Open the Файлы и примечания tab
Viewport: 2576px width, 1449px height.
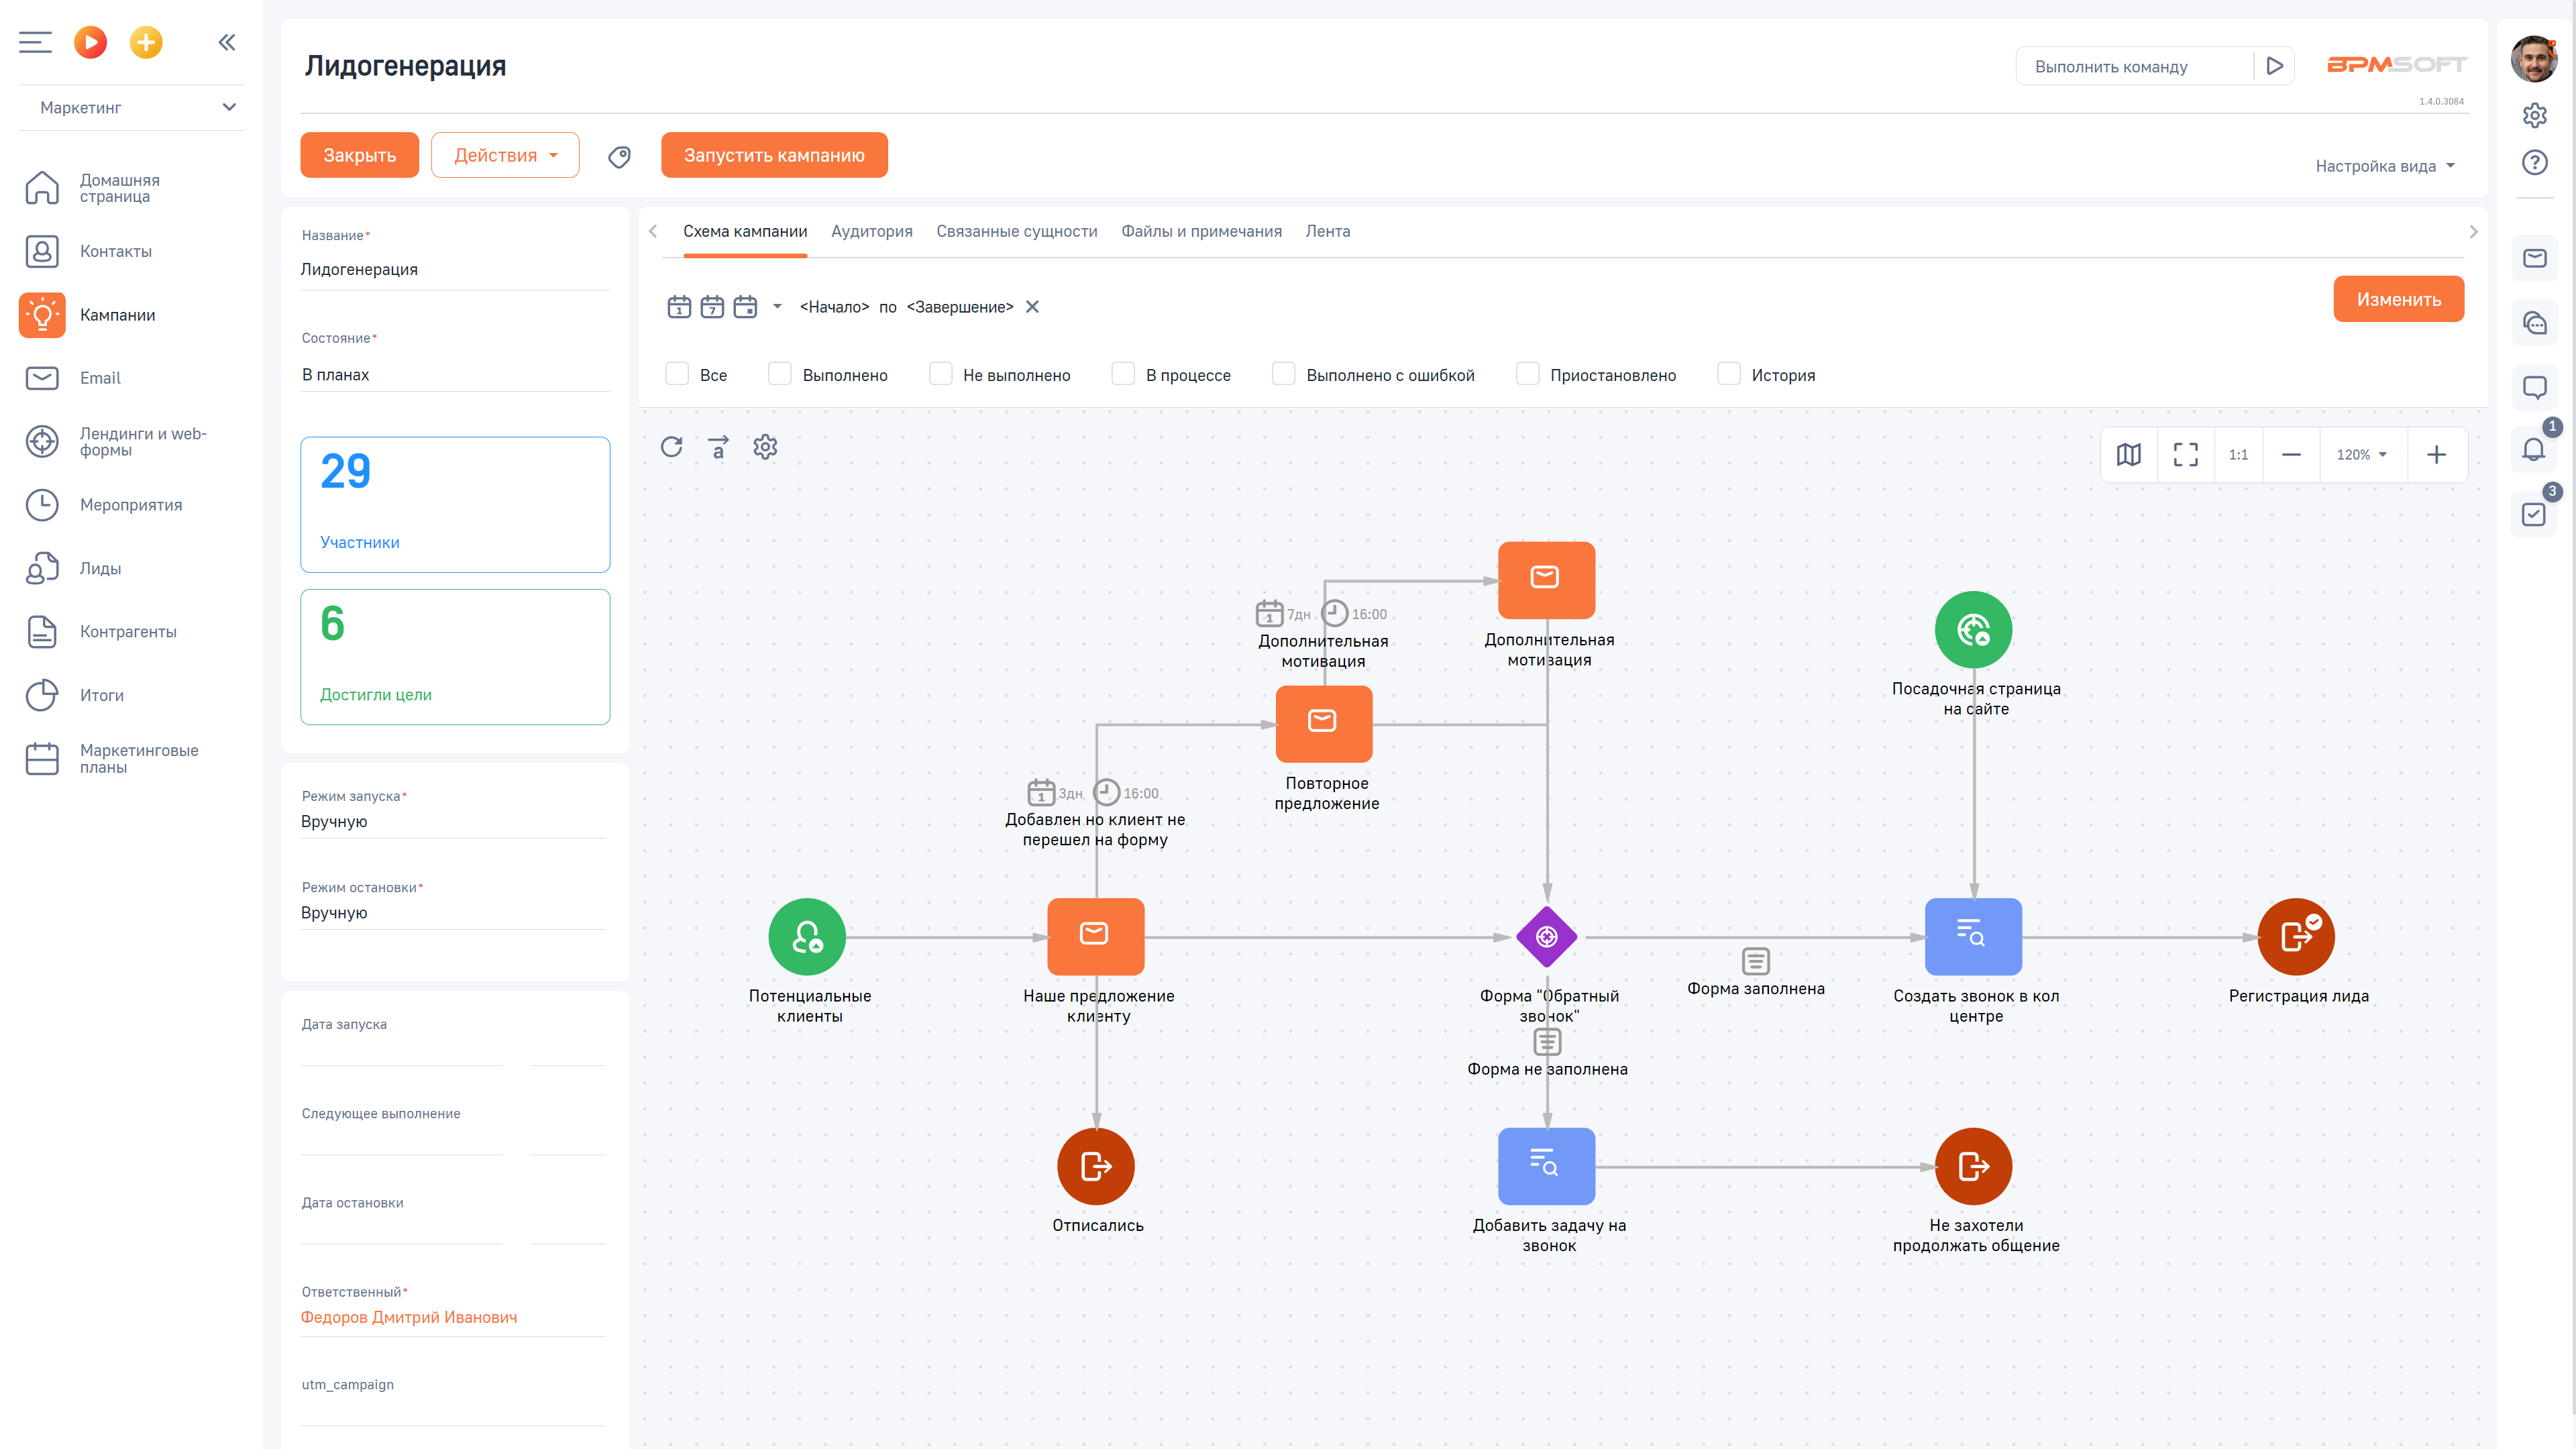coord(1201,231)
